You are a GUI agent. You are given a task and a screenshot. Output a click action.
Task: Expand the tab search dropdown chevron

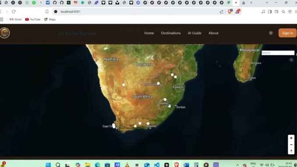click(x=267, y=3)
